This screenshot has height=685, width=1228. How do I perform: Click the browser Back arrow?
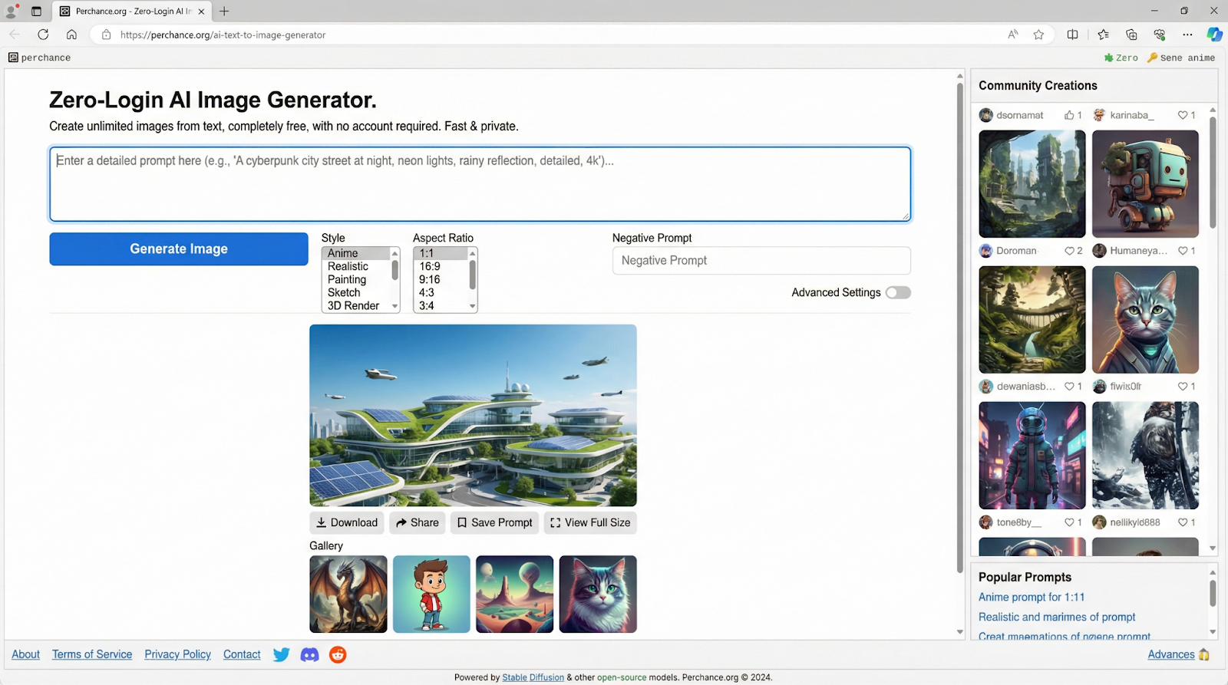[x=15, y=35]
